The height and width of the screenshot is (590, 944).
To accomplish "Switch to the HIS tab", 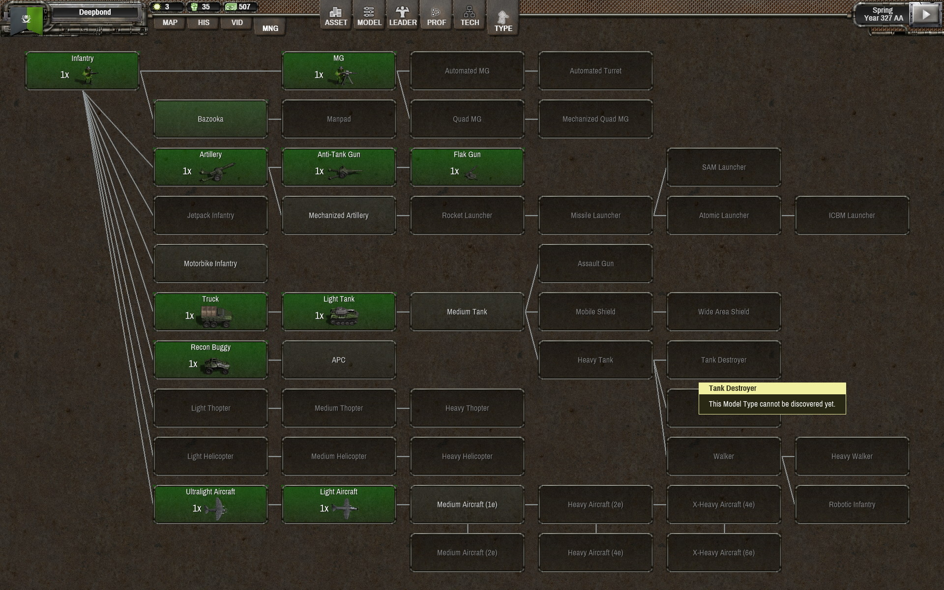I will tap(203, 23).
